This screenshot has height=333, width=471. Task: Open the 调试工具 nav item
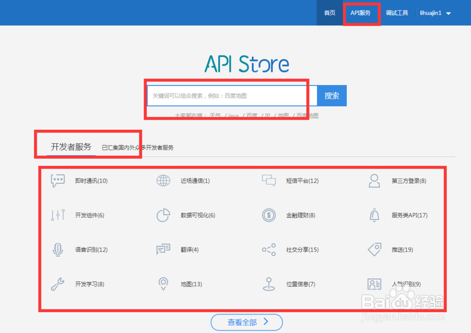click(397, 13)
